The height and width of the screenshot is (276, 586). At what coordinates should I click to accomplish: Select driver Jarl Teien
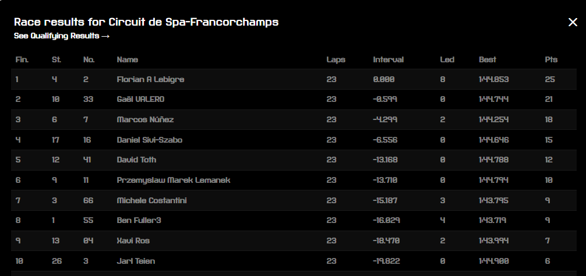(x=136, y=261)
